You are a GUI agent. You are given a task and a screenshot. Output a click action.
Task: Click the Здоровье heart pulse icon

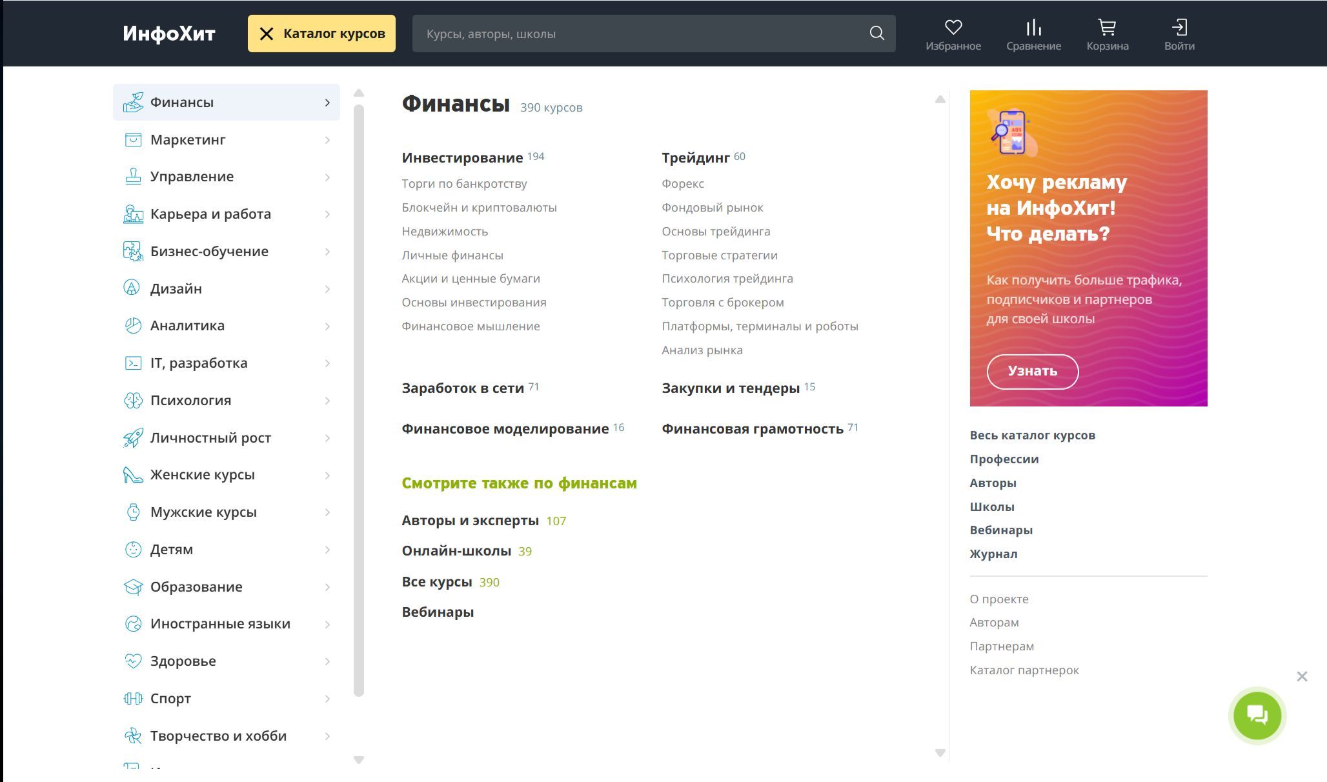(x=133, y=661)
